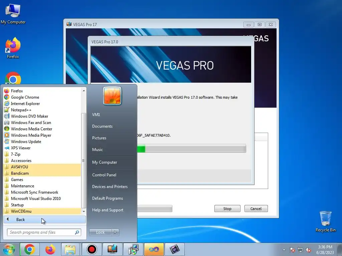Open My Computer from Start menu right pane
342x256 pixels.
105,162
